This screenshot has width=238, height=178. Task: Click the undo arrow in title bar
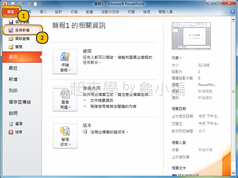(20, 4)
